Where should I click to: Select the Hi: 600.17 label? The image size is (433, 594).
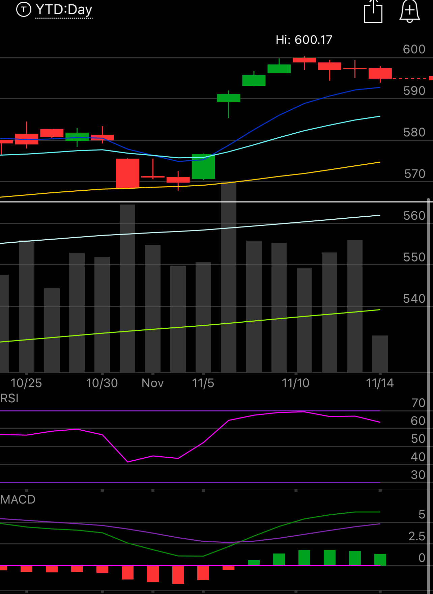(304, 40)
